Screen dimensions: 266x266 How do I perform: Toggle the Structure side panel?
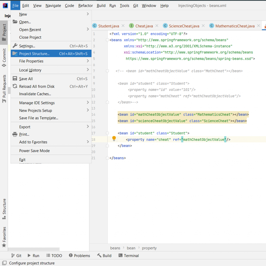pos(4,209)
